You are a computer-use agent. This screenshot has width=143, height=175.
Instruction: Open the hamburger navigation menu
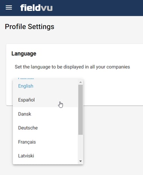pyautogui.click(x=9, y=7)
